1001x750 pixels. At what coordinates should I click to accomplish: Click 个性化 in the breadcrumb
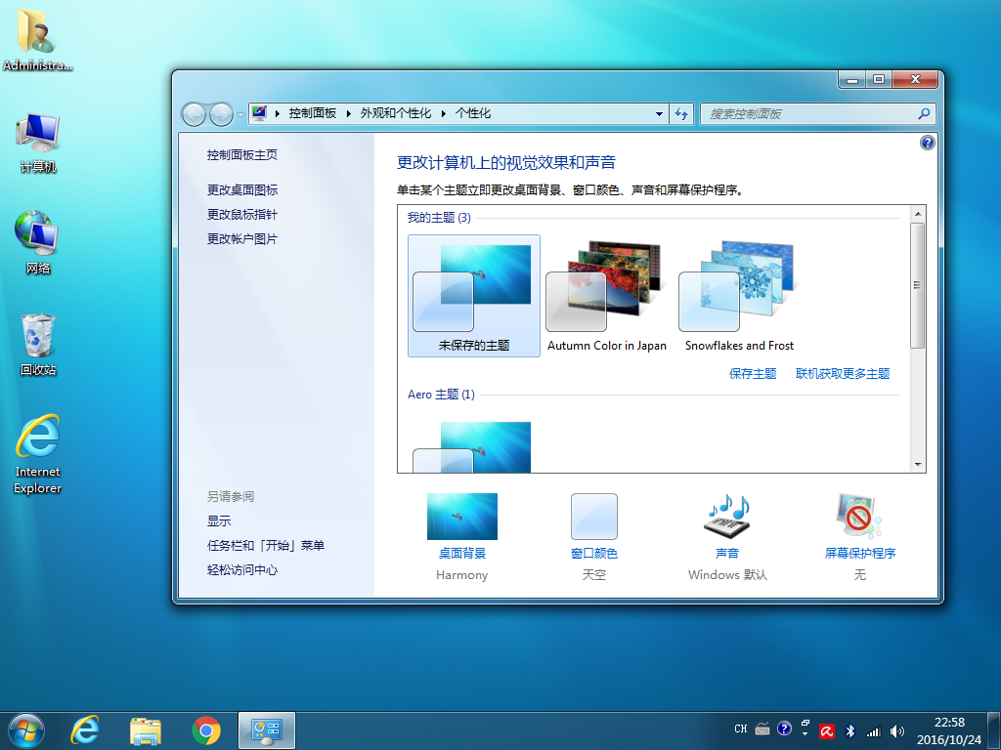tap(472, 113)
